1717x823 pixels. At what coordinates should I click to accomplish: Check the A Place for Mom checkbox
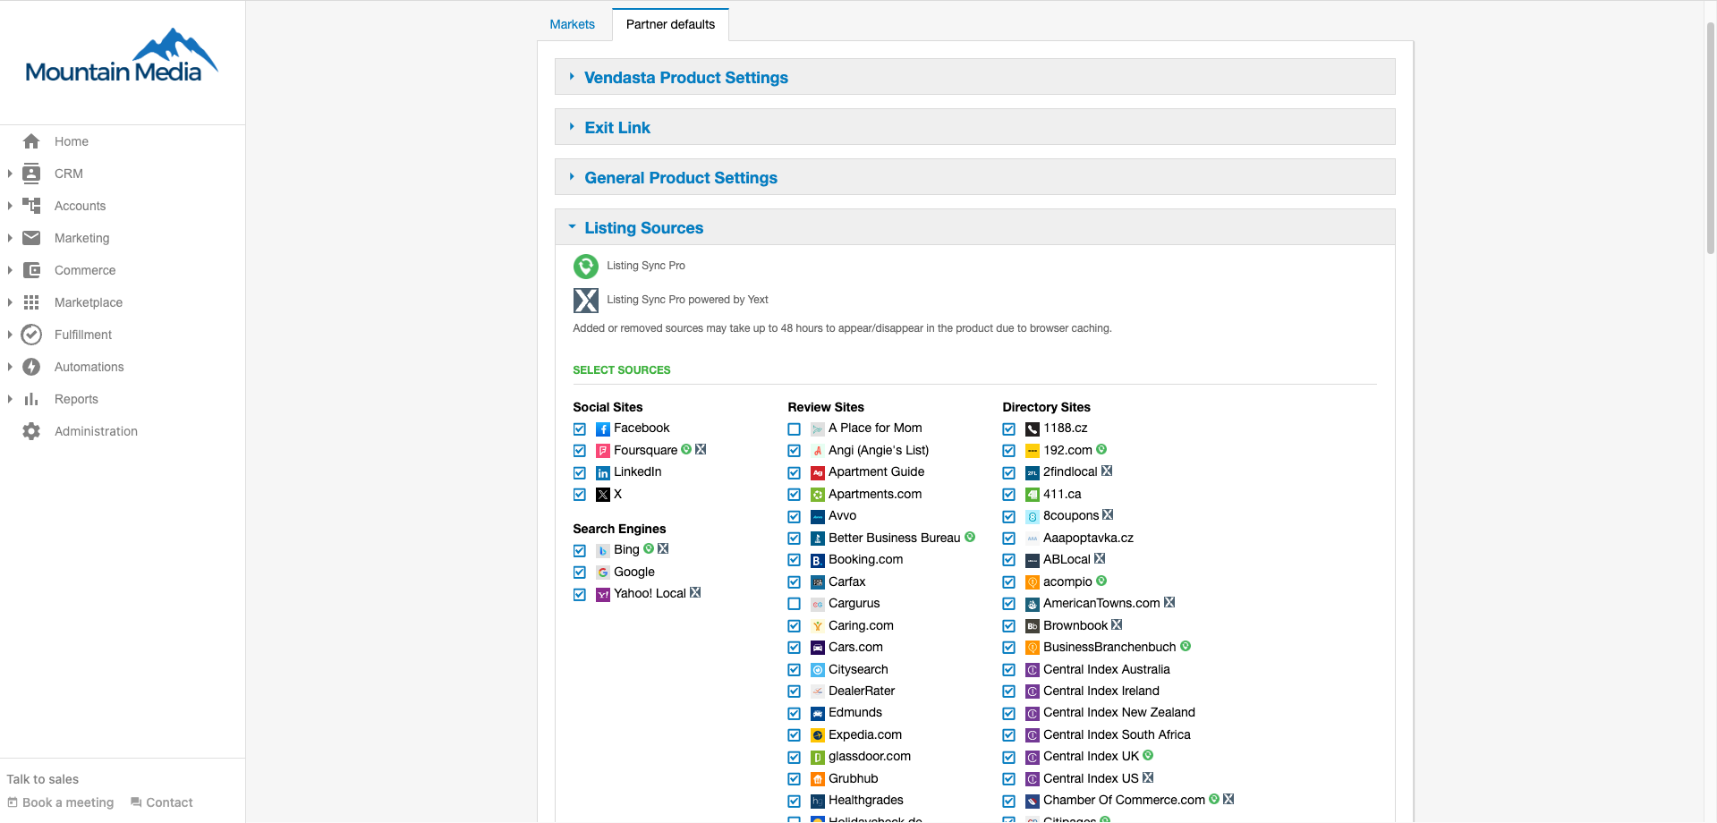point(795,429)
